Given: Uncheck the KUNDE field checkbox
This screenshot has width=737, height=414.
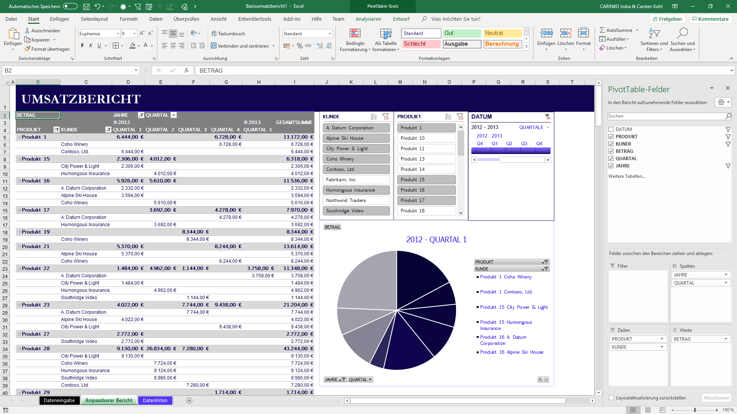Looking at the screenshot, I should point(611,144).
